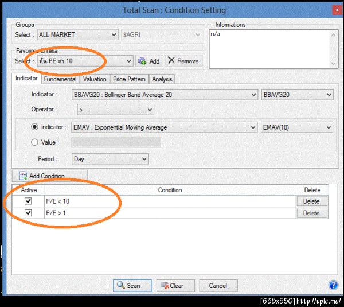Switch to the Analysis tab
The width and height of the screenshot is (344, 307).
(162, 79)
